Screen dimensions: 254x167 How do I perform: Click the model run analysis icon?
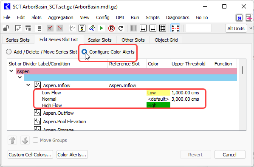pos(82,28)
